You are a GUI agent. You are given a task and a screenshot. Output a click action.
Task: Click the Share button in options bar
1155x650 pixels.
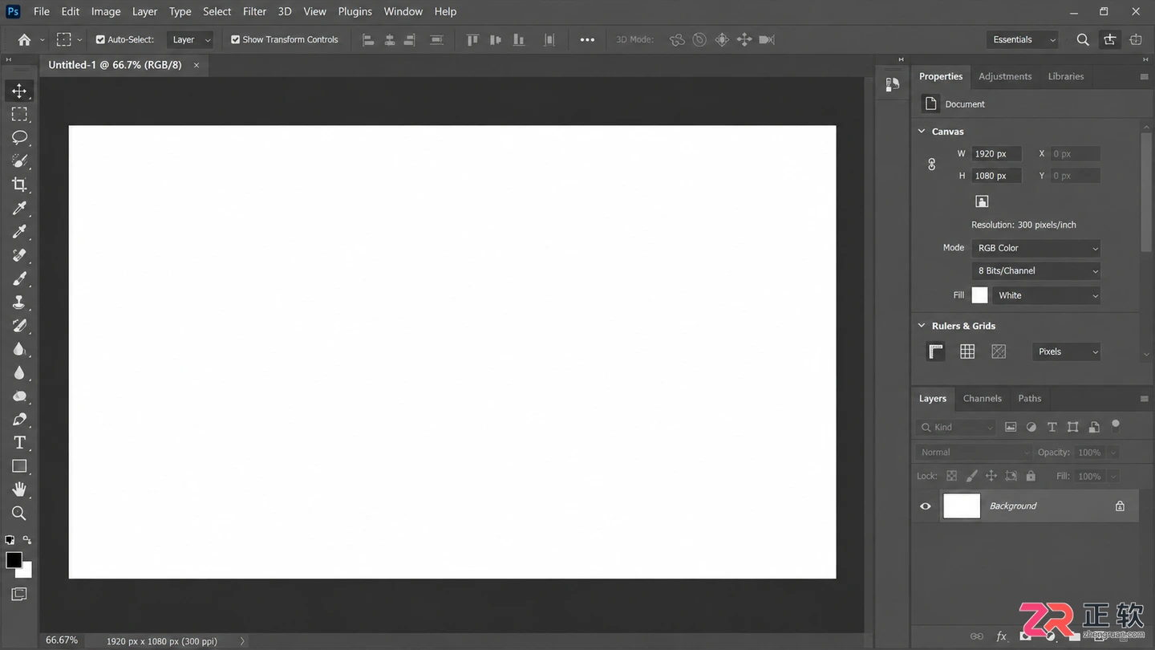[1110, 39]
